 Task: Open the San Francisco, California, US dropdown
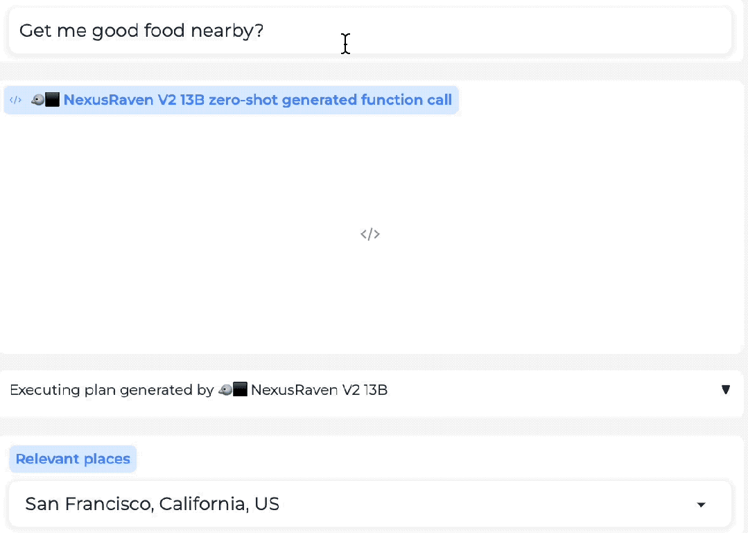(370, 504)
